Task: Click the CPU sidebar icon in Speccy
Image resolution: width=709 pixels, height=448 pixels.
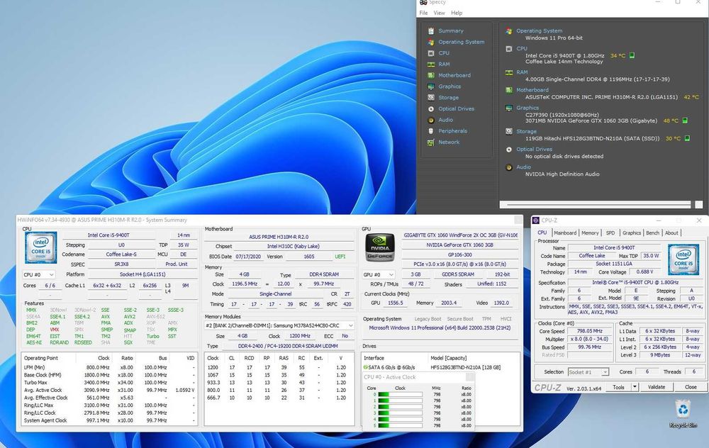Action: pos(431,53)
